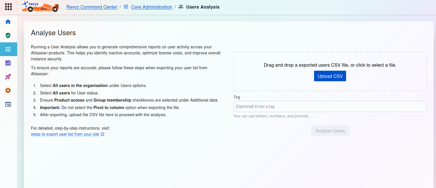Select the highlighted sliders icon in sidebar

[x=8, y=49]
